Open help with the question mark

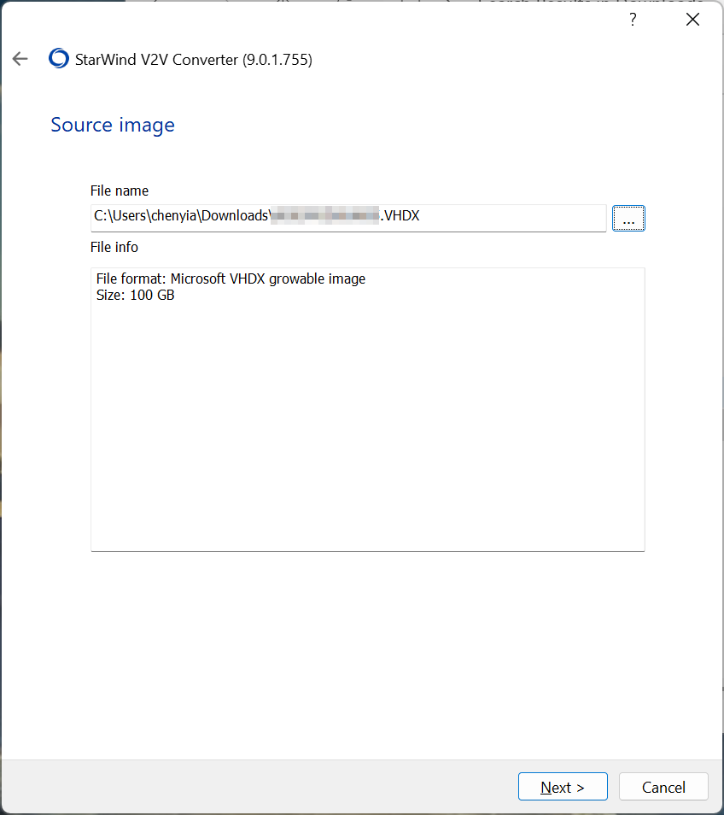pyautogui.click(x=633, y=20)
